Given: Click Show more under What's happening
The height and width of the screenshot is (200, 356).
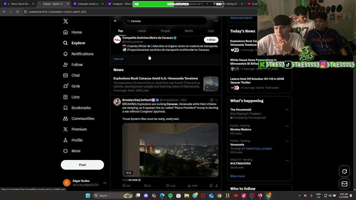Looking at the screenshot, I should click(x=237, y=176).
